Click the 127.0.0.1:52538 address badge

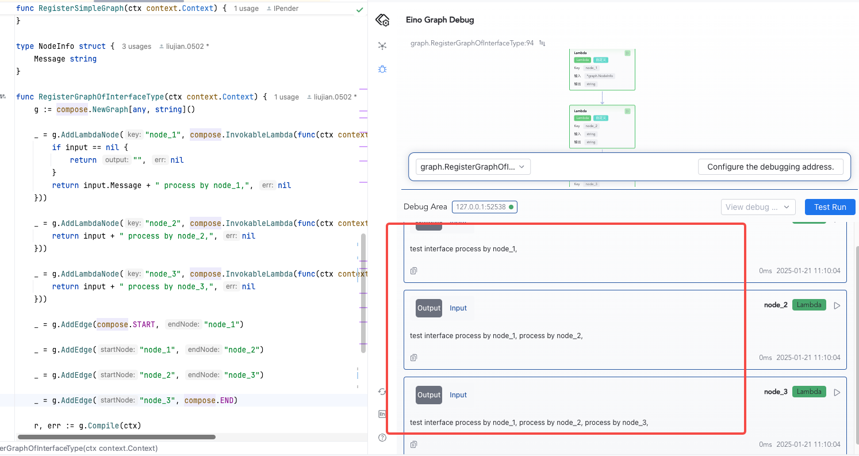484,207
